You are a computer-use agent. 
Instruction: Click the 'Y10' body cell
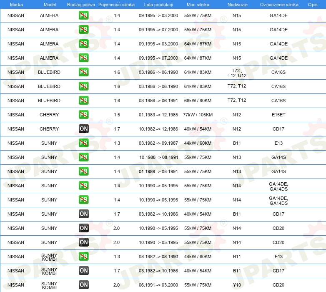tap(237, 285)
